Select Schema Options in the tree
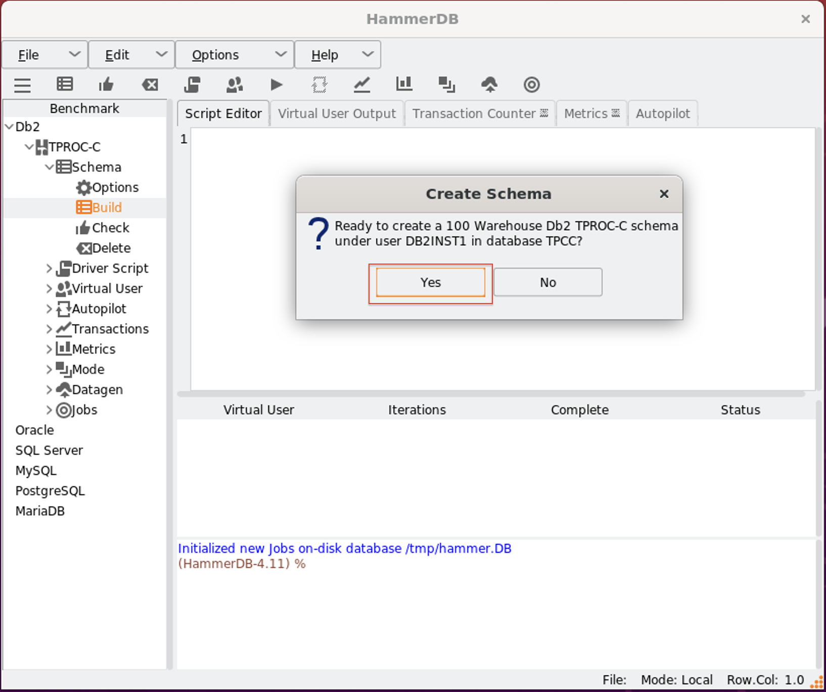 [107, 187]
